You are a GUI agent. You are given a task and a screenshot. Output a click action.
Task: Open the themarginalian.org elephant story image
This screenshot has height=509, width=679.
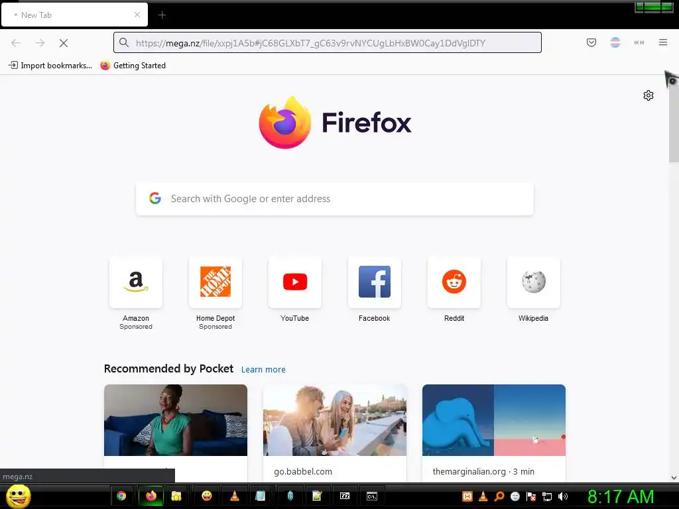[493, 420]
